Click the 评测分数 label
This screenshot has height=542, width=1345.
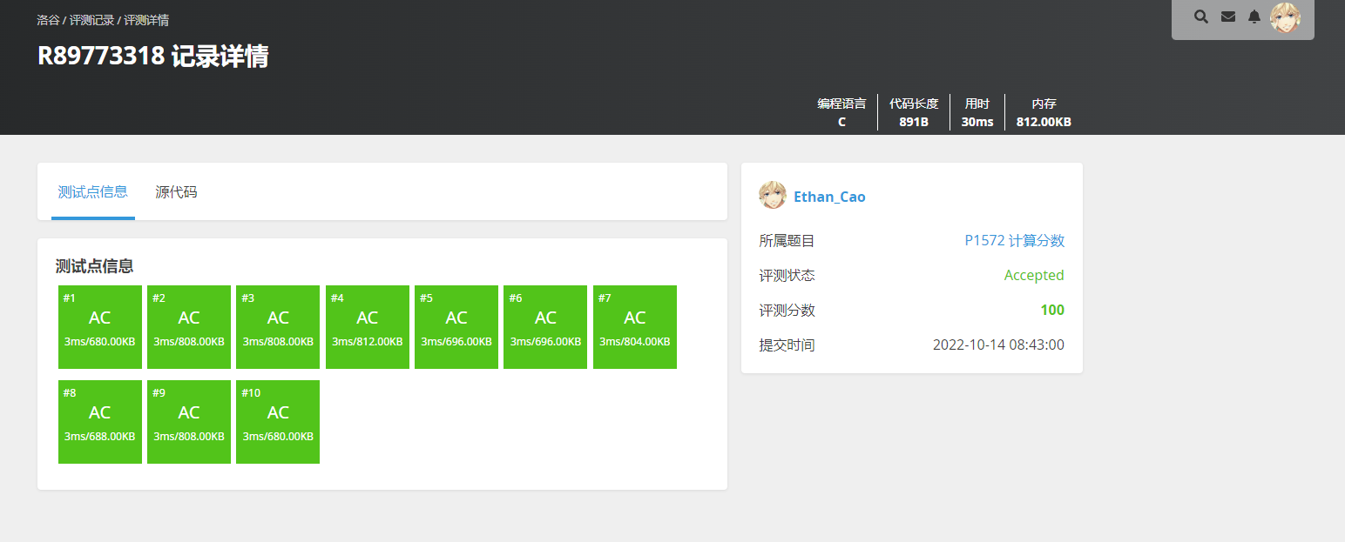tap(787, 311)
